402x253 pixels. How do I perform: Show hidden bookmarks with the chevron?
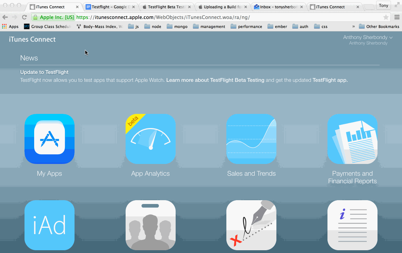click(354, 26)
